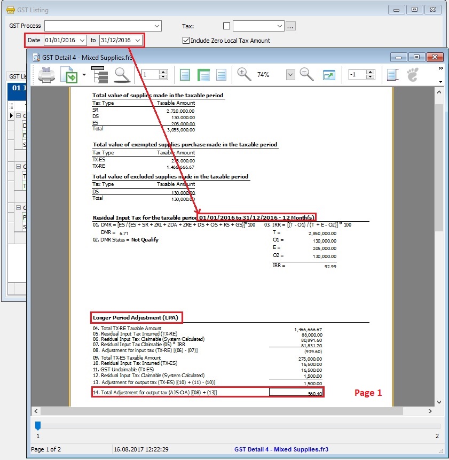
Task: Click the Zoom In magnifier icon
Action: (245, 75)
